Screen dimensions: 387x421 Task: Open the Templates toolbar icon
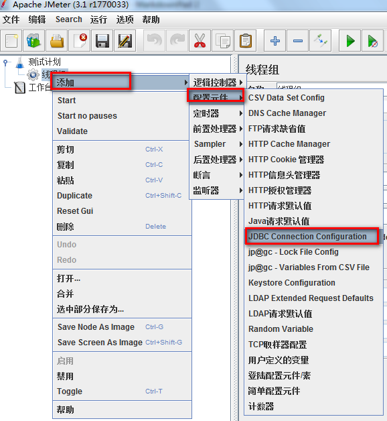(x=33, y=41)
